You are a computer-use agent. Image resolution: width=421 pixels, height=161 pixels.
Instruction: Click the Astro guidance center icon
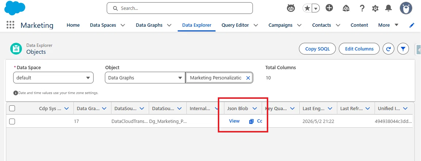291,8
